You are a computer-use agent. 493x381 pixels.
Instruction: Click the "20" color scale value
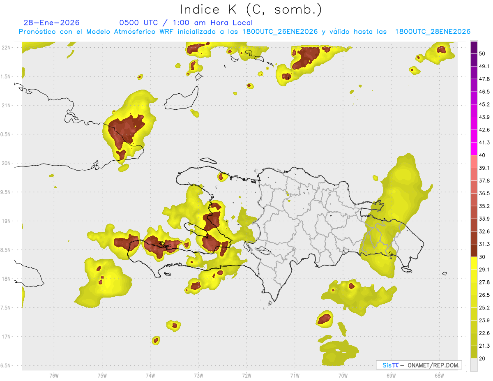coord(482,358)
